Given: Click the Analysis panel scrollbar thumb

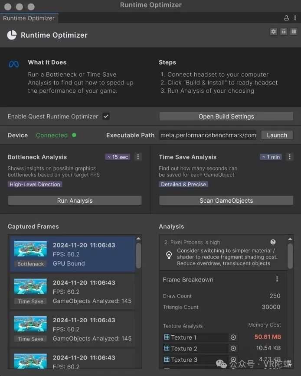Looking at the screenshot, I should [x=290, y=256].
